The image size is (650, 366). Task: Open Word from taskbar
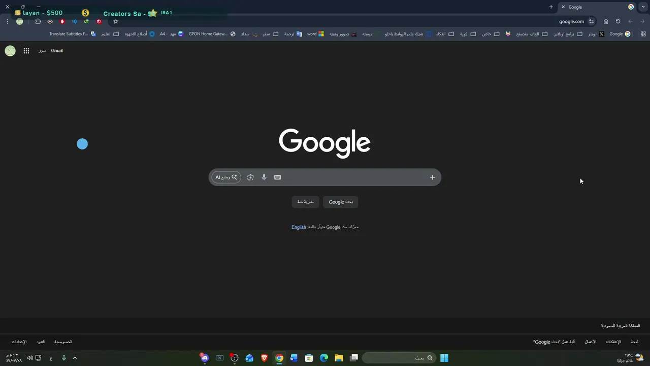(x=294, y=358)
